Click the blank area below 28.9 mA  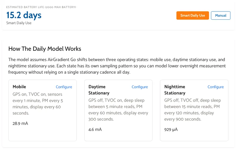(42, 134)
